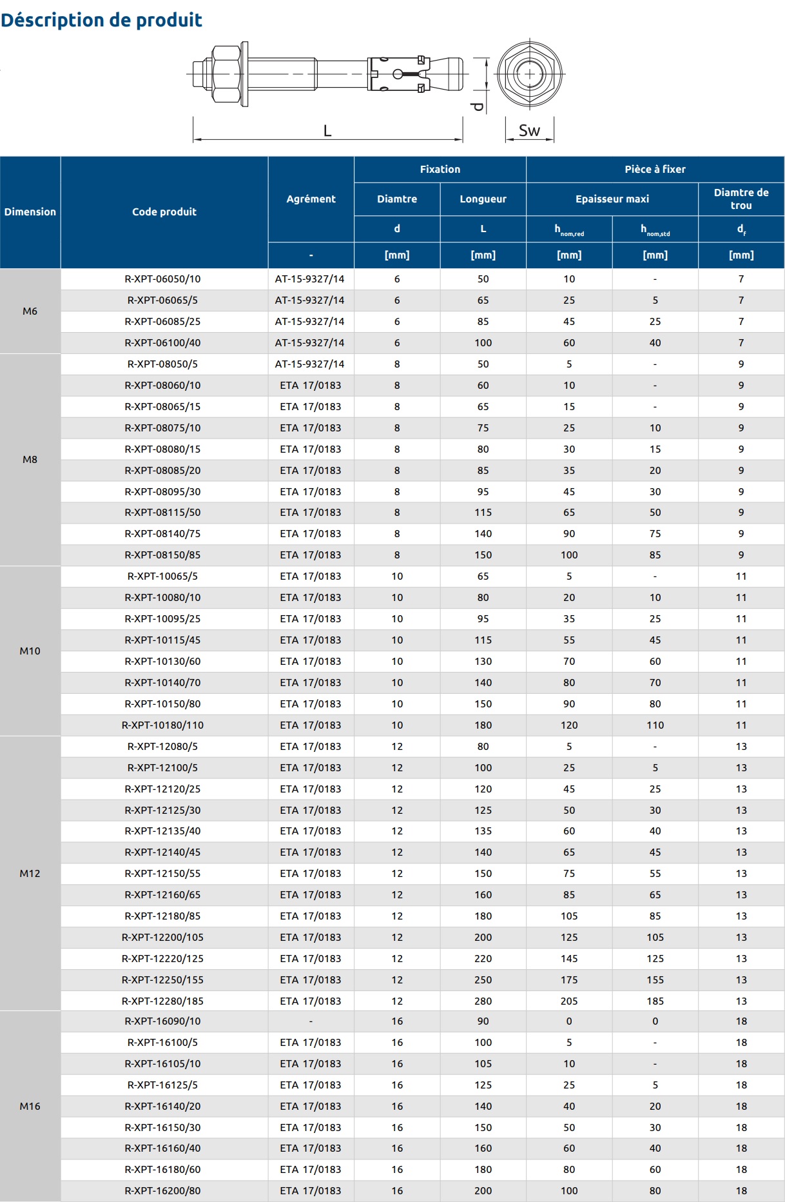Image resolution: width=785 pixels, height=1202 pixels.
Task: Click the 'Sw' label under the nut diagram
Action: (529, 131)
